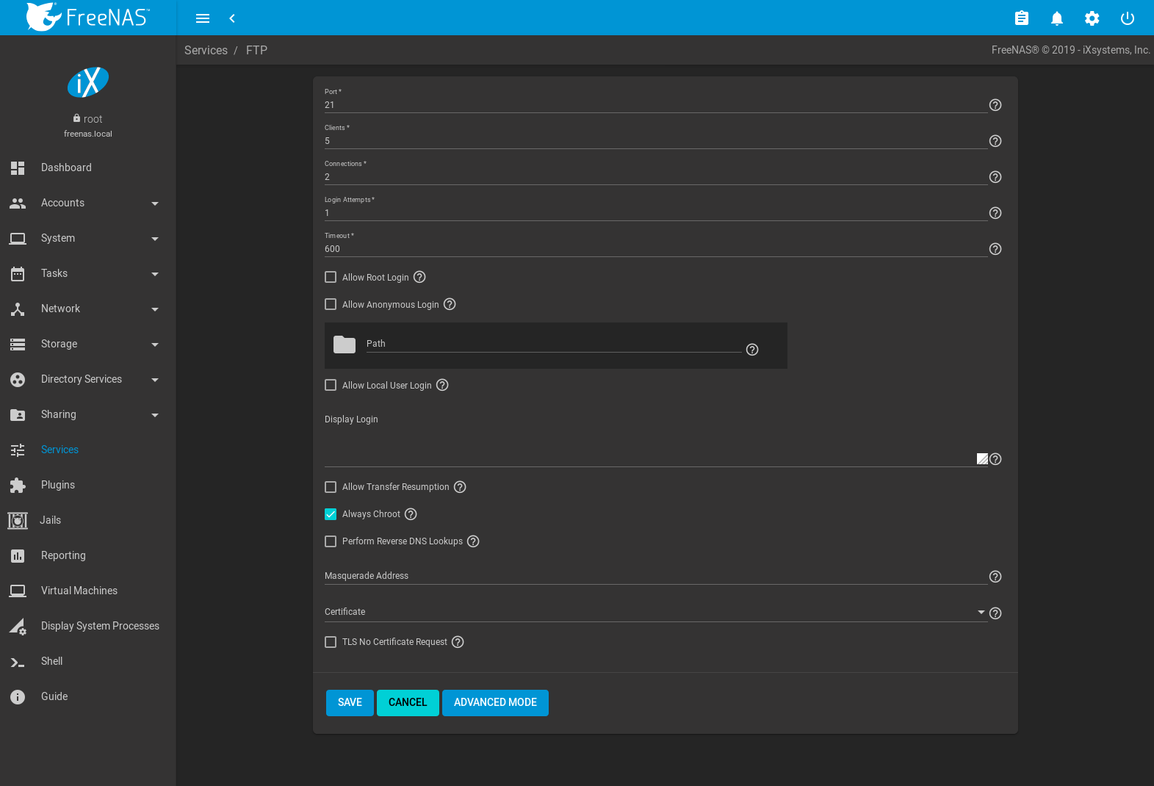Click the SAVE button
The image size is (1154, 786).
pos(350,702)
